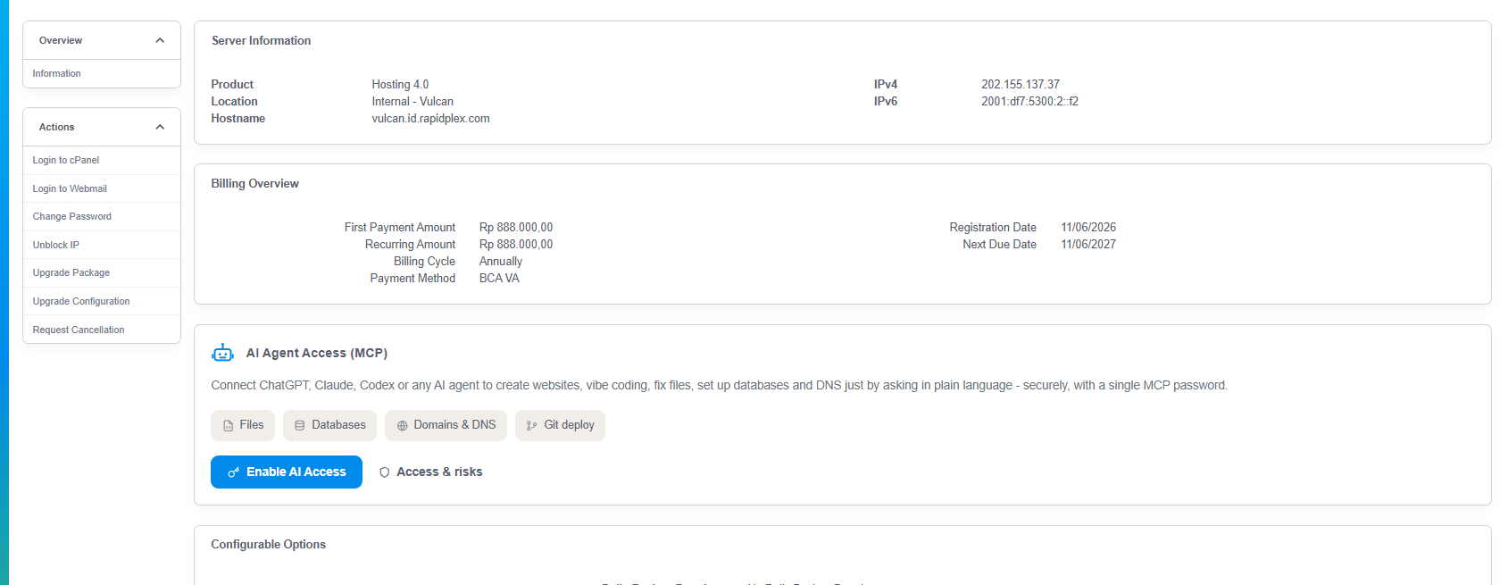Click hostname vulcan.id.rapidplex.com
This screenshot has height=585, width=1500.
[430, 119]
